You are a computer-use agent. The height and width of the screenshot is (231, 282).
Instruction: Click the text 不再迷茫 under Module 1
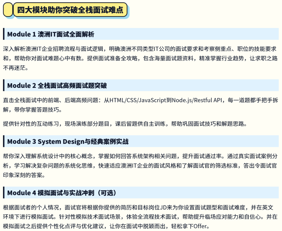[x=15, y=68]
